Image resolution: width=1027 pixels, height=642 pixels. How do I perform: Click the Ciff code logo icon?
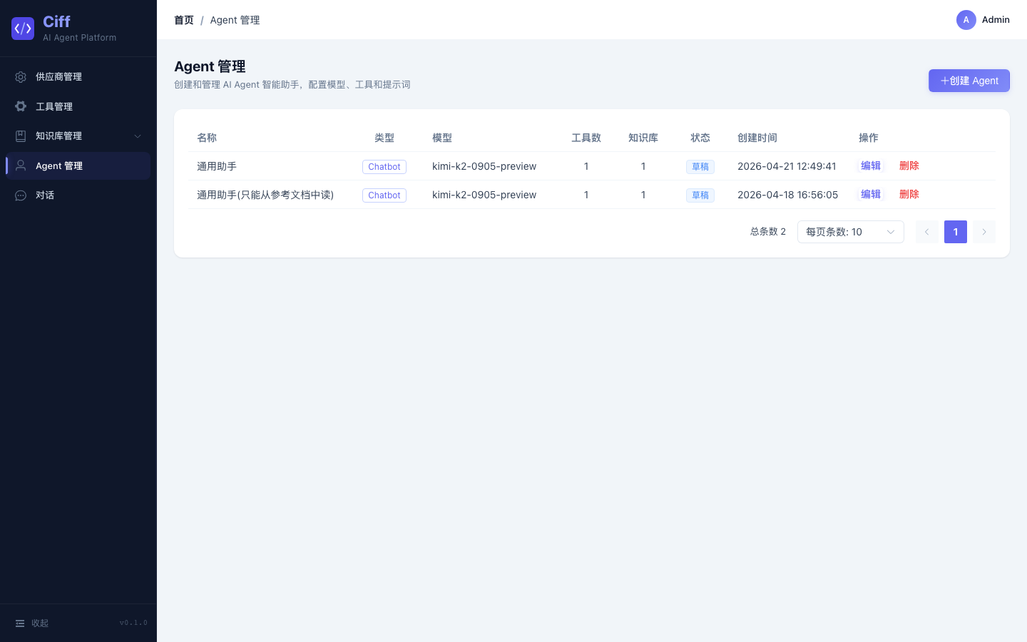(23, 29)
